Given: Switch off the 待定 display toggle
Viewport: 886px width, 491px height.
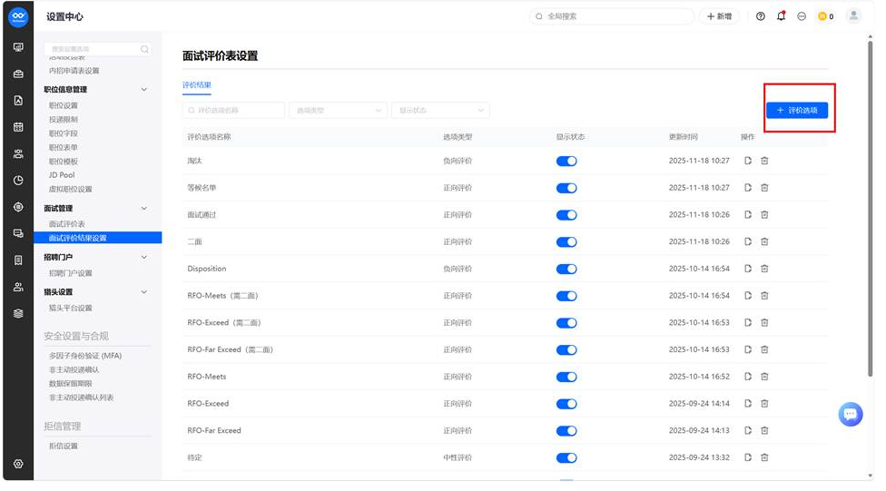Looking at the screenshot, I should pyautogui.click(x=566, y=457).
